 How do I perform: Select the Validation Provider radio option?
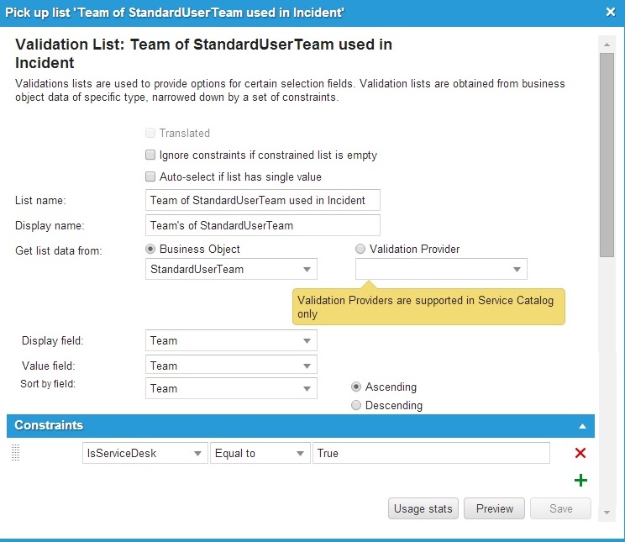361,249
